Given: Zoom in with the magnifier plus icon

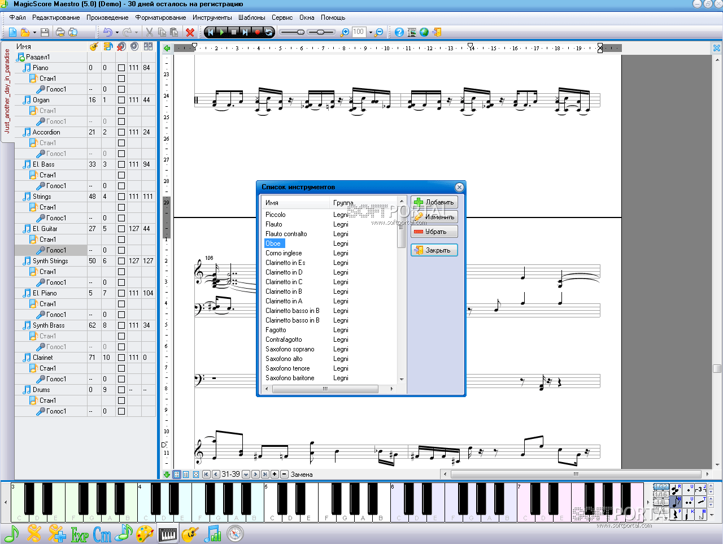Looking at the screenshot, I should click(345, 32).
